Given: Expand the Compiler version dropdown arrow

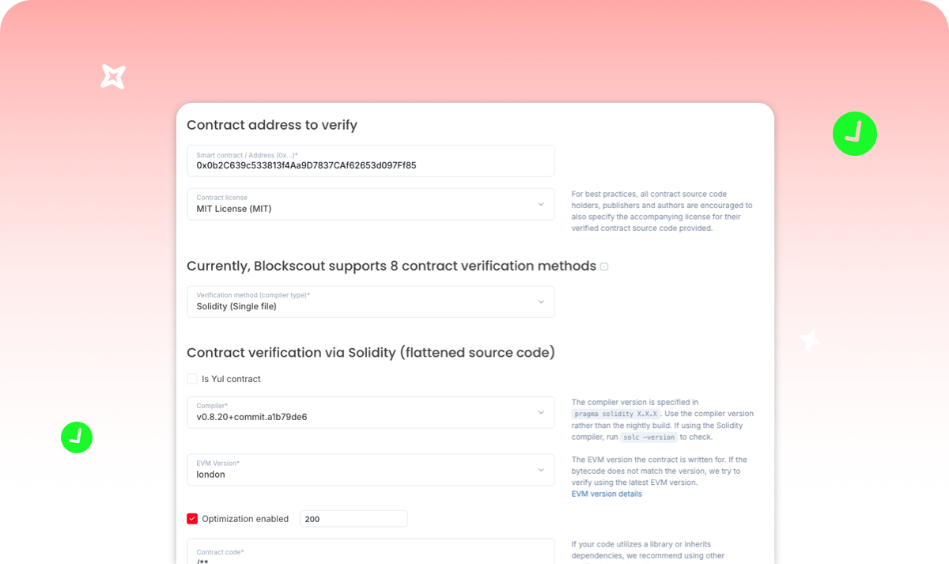Looking at the screenshot, I should [x=541, y=413].
